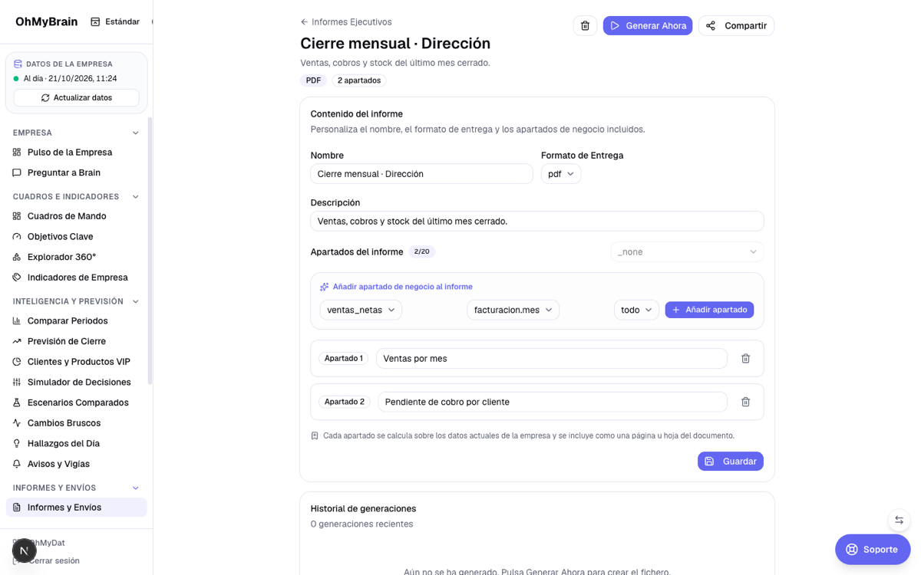Go back to Informes Ejecutivos

(346, 22)
